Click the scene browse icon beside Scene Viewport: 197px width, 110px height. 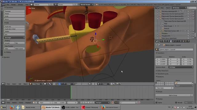(x=56, y=5)
